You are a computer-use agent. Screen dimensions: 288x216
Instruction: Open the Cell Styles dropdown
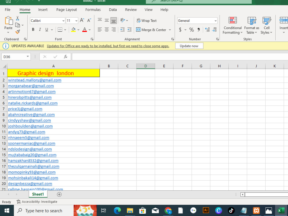[x=266, y=25]
